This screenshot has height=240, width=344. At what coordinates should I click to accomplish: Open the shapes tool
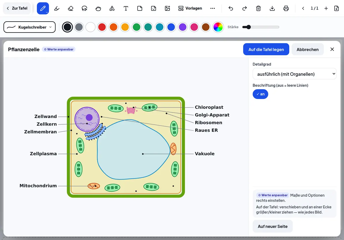coord(112,8)
